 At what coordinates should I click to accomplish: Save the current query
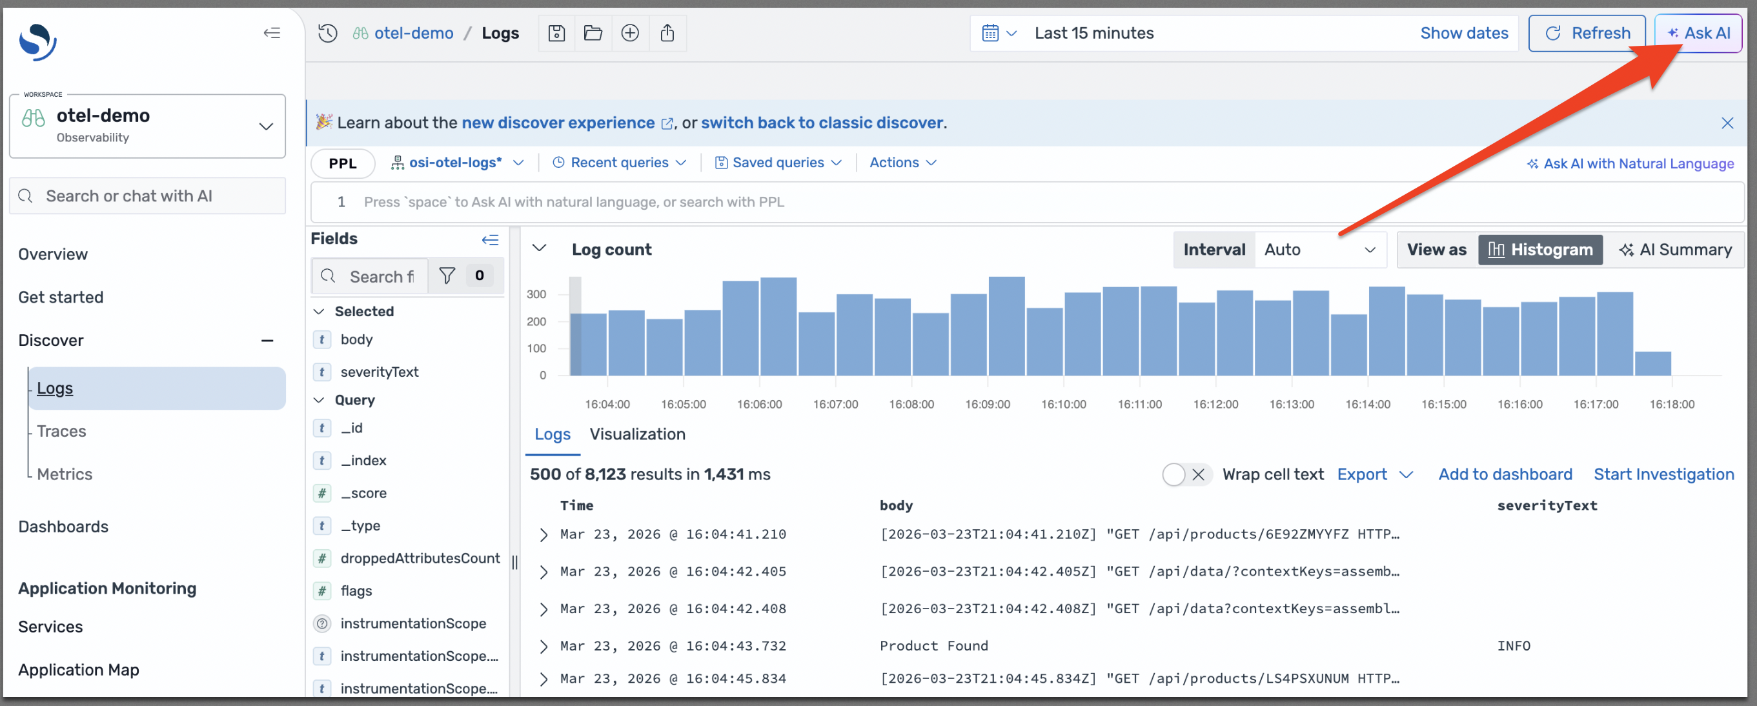556,33
